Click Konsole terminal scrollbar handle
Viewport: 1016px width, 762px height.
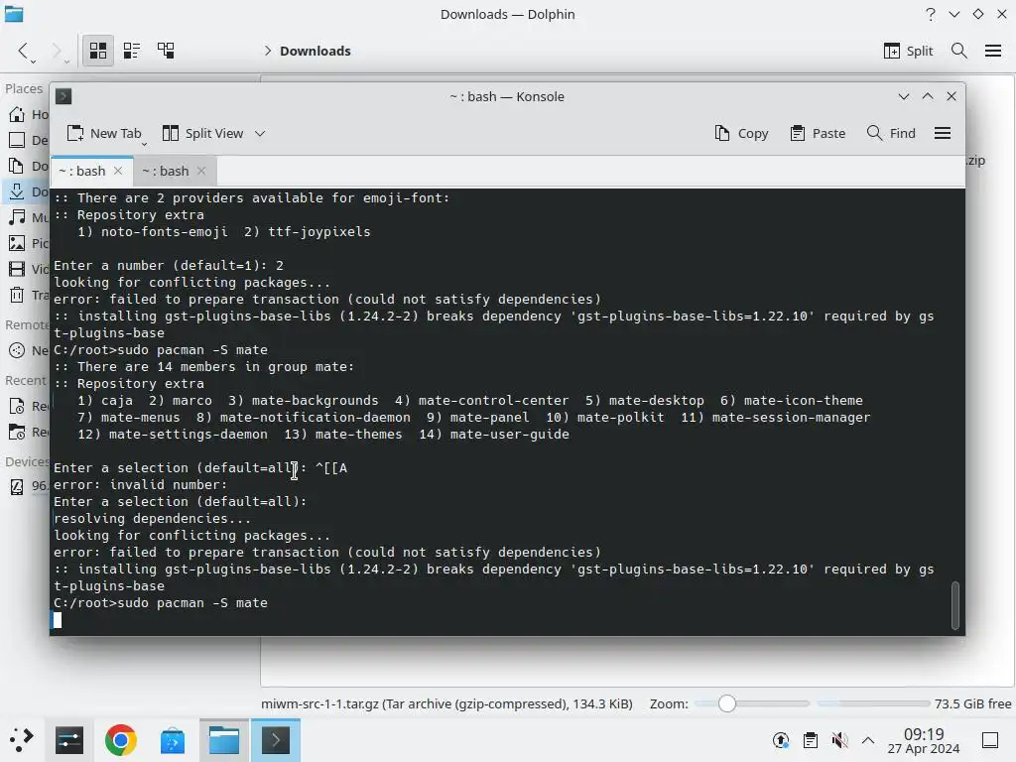pyautogui.click(x=955, y=605)
